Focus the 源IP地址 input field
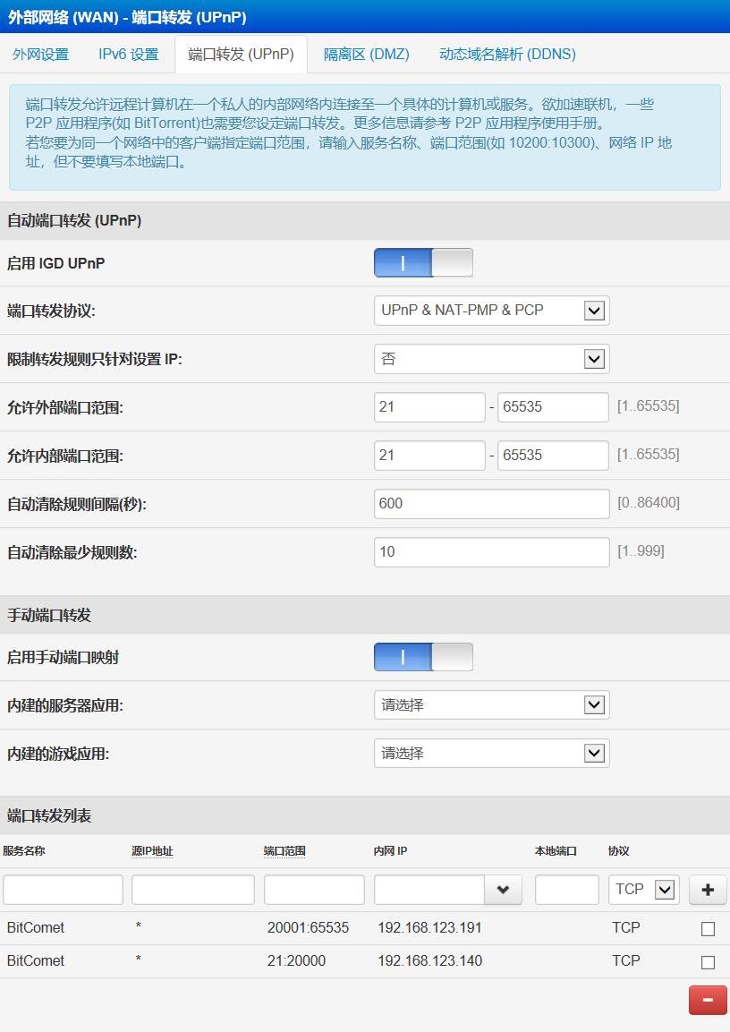Viewport: 730px width, 1032px height. point(192,890)
